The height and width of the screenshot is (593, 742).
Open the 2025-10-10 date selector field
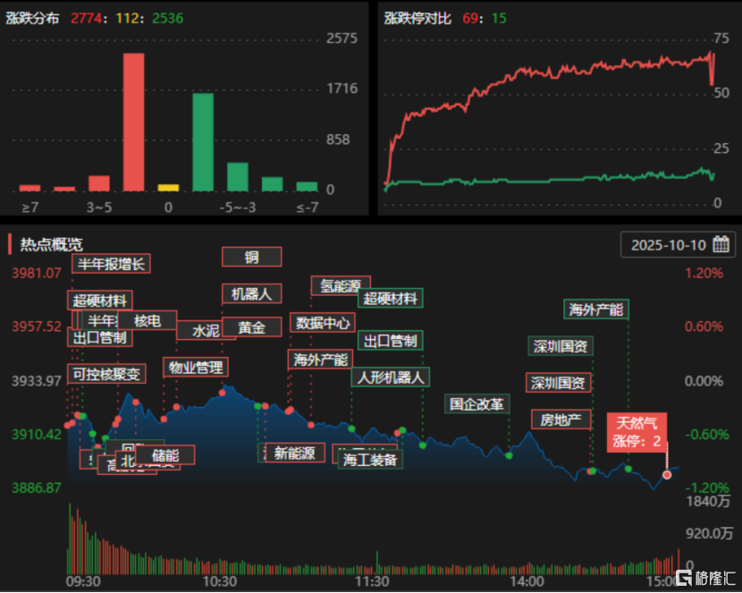point(668,245)
